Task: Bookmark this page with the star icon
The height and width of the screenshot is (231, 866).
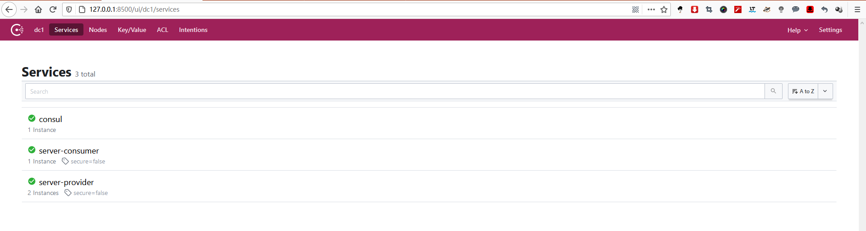Action: (664, 9)
